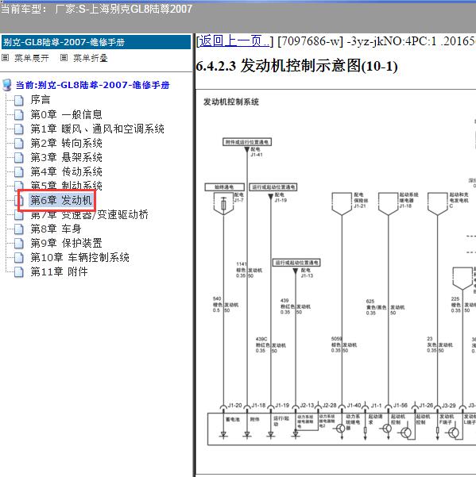Click the 当前车型 vehicle model title text

tap(96, 9)
